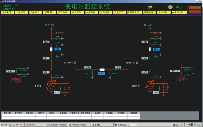Select the blue 103 breaker label
This screenshot has width=203, height=127.
click(58, 49)
